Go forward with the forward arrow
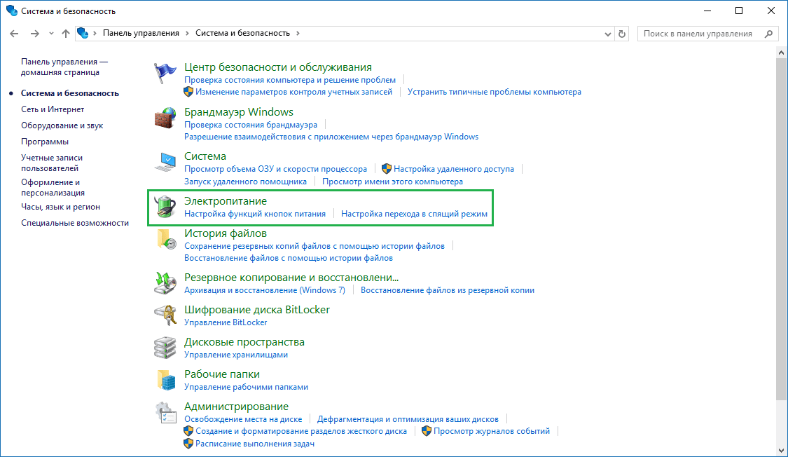The image size is (788, 457). [x=34, y=34]
